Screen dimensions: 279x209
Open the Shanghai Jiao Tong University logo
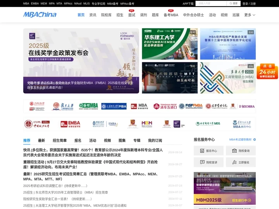pyautogui.click(x=37, y=106)
